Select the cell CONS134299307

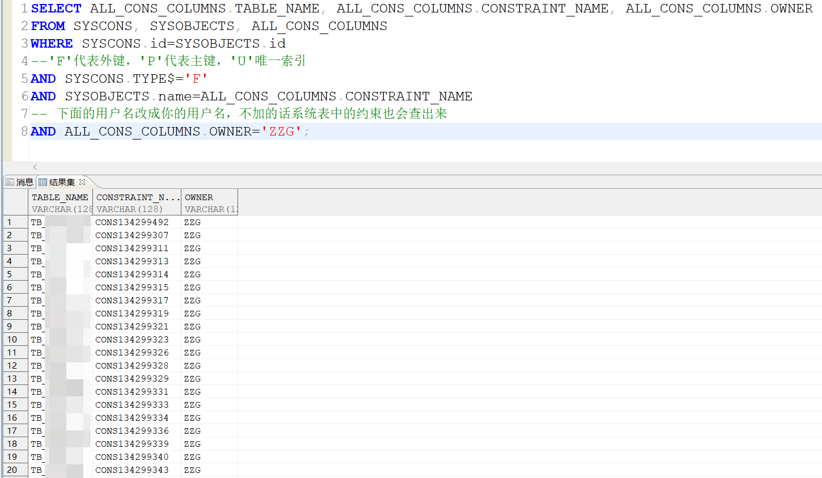137,235
